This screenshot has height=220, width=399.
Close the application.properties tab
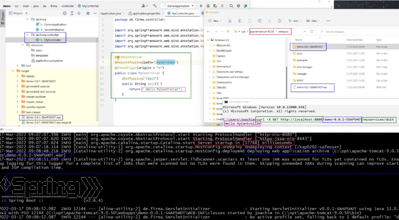pos(162,14)
